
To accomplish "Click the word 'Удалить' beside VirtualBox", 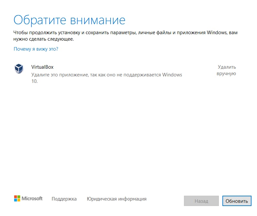I will pyautogui.click(x=227, y=67).
